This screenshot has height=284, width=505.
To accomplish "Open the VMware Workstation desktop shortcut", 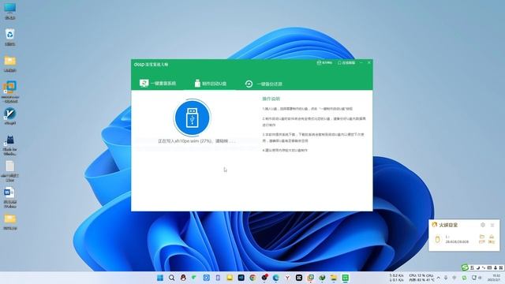I will (10, 92).
